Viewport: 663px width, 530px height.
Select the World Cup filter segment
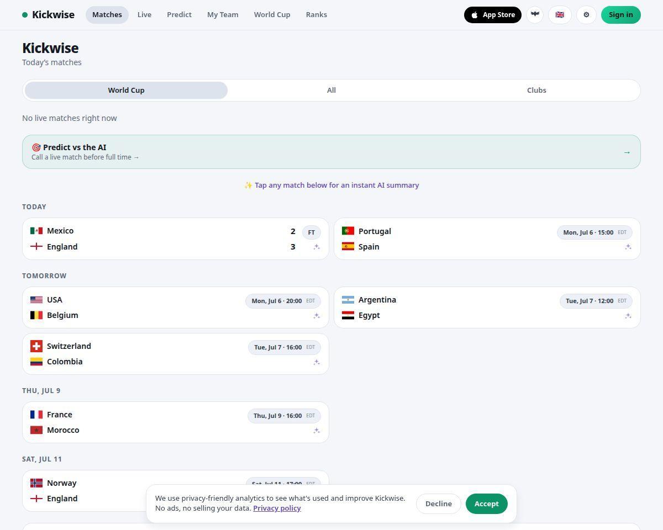(126, 90)
